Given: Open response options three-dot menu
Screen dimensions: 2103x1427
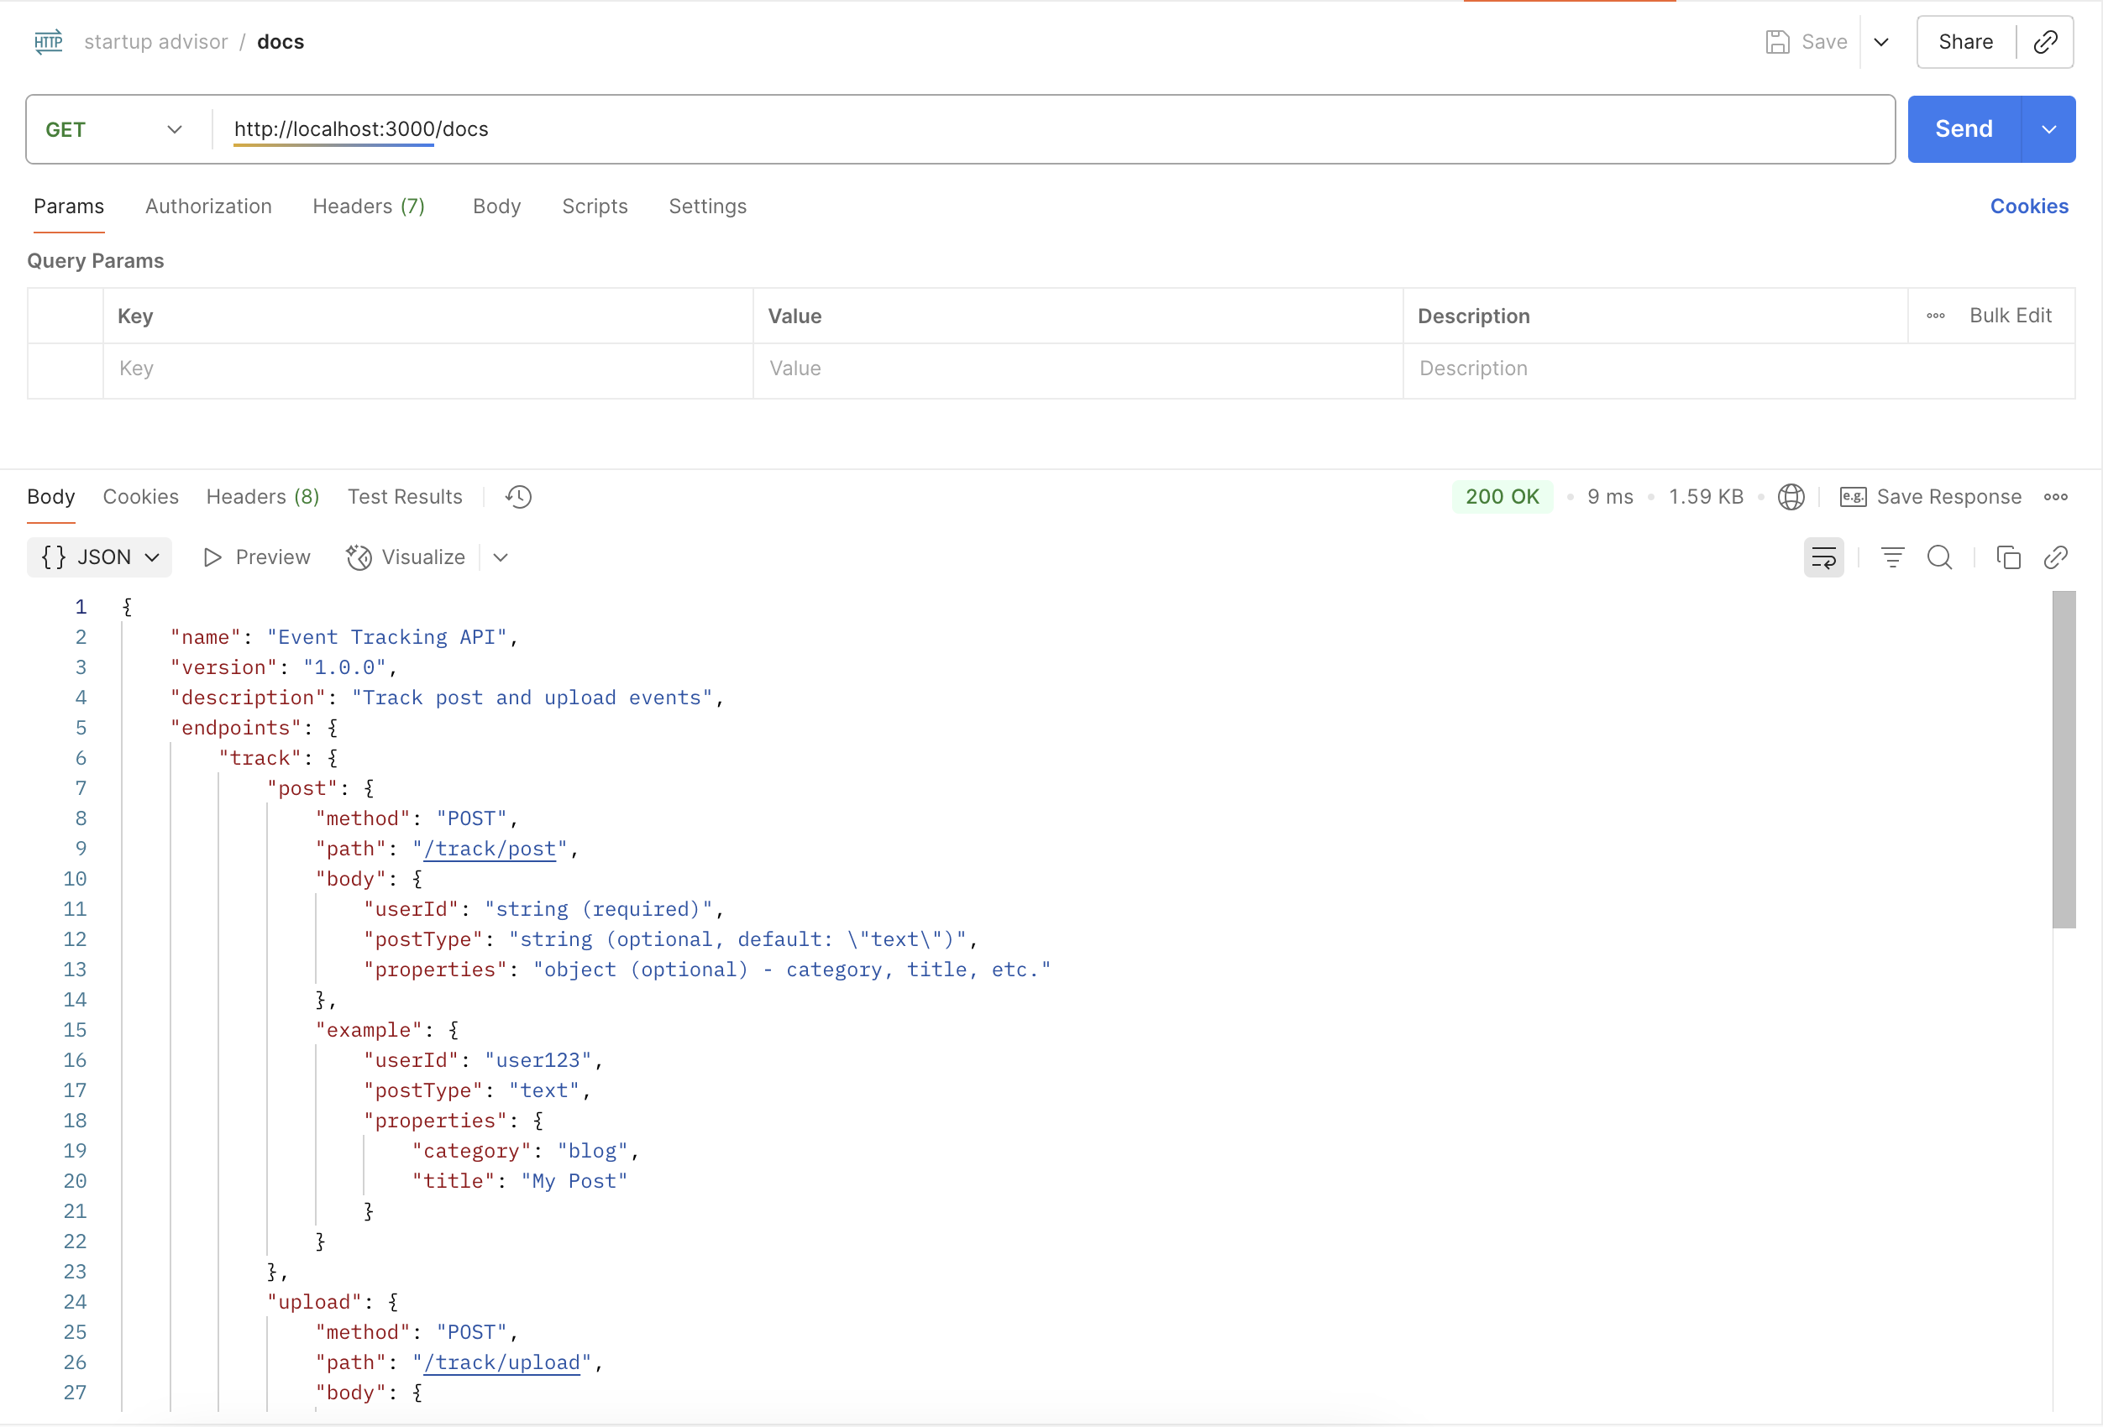Looking at the screenshot, I should [2055, 496].
